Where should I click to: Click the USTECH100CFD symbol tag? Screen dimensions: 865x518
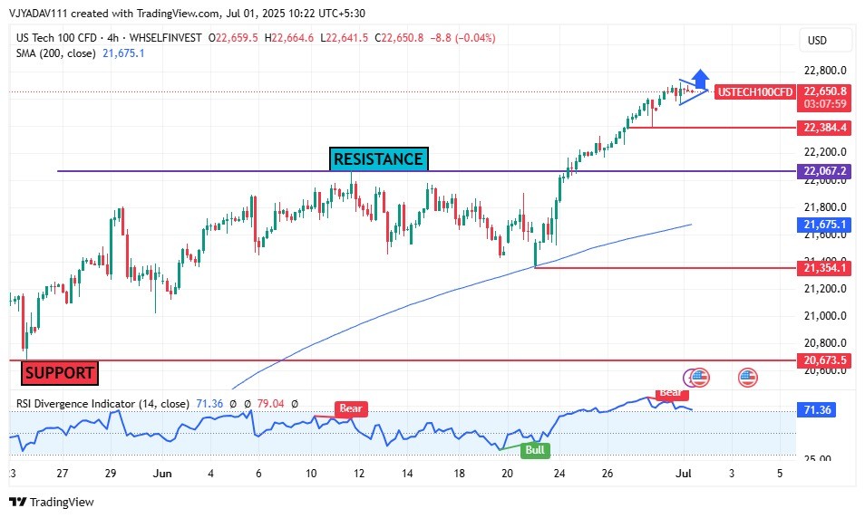[x=755, y=92]
